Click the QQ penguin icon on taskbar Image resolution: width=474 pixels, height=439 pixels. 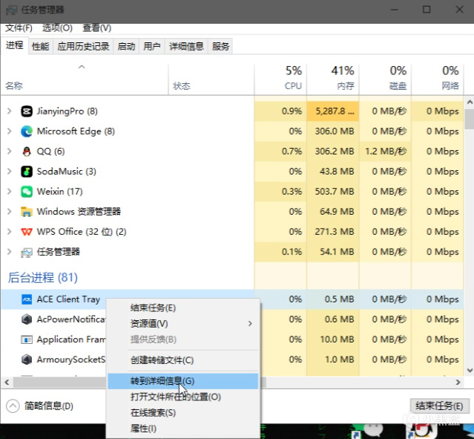click(424, 431)
